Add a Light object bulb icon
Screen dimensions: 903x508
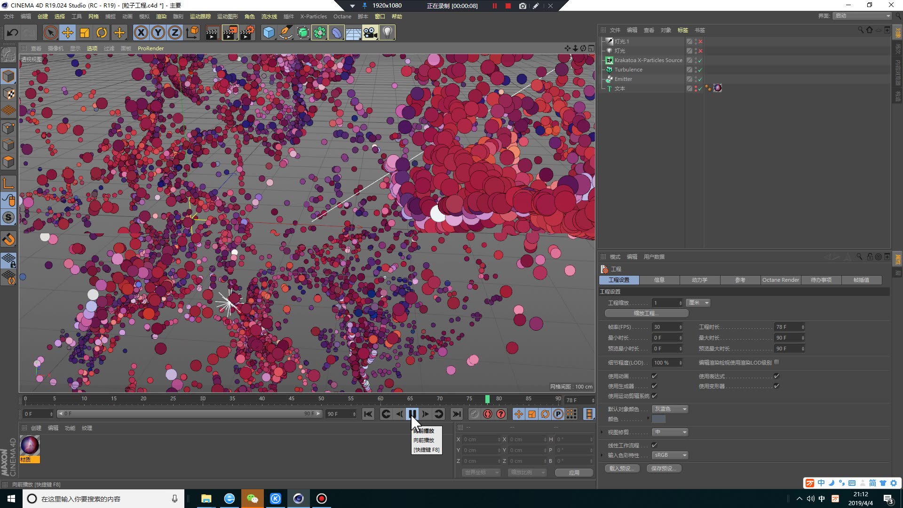coord(387,32)
